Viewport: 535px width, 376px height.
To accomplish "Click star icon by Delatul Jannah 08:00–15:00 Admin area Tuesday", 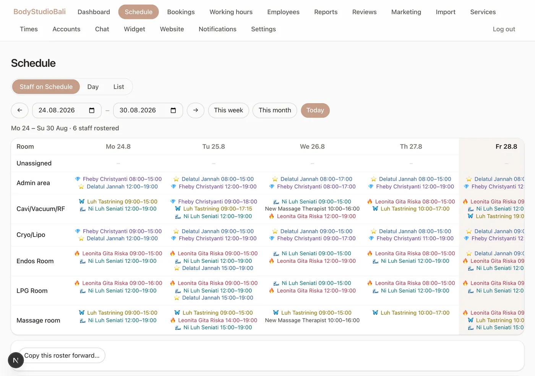I will (176, 179).
